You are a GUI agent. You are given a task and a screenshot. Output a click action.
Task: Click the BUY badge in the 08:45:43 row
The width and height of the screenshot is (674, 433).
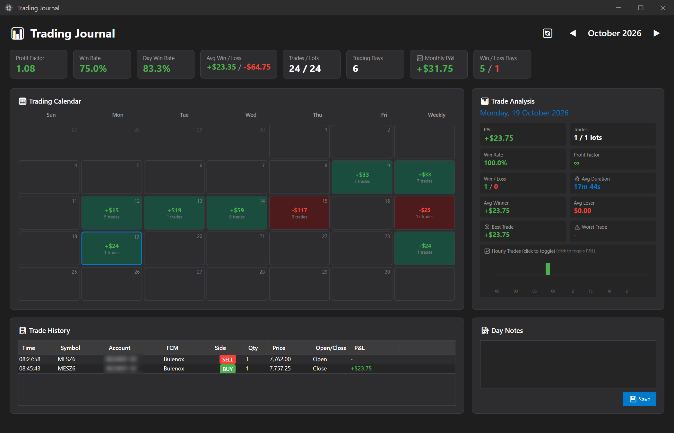(x=228, y=369)
